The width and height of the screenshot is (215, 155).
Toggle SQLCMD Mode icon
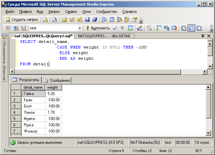(x=174, y=28)
